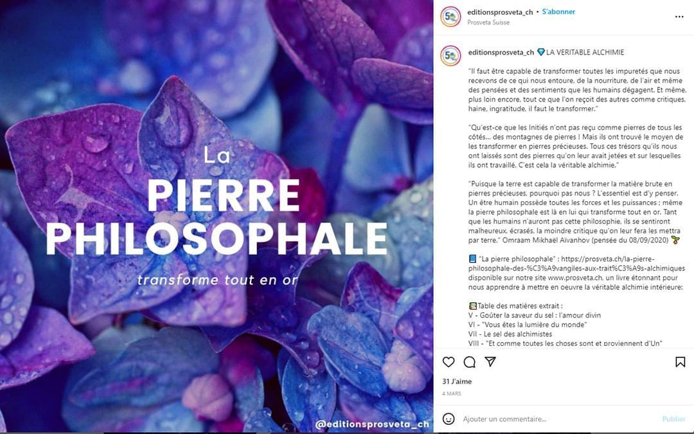Open Prosveta Suisse location link
The width and height of the screenshot is (694, 434).
pyautogui.click(x=488, y=23)
